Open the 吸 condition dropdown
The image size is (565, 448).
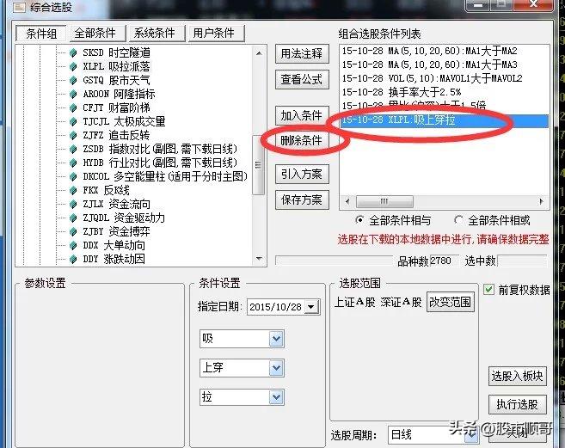pos(276,339)
